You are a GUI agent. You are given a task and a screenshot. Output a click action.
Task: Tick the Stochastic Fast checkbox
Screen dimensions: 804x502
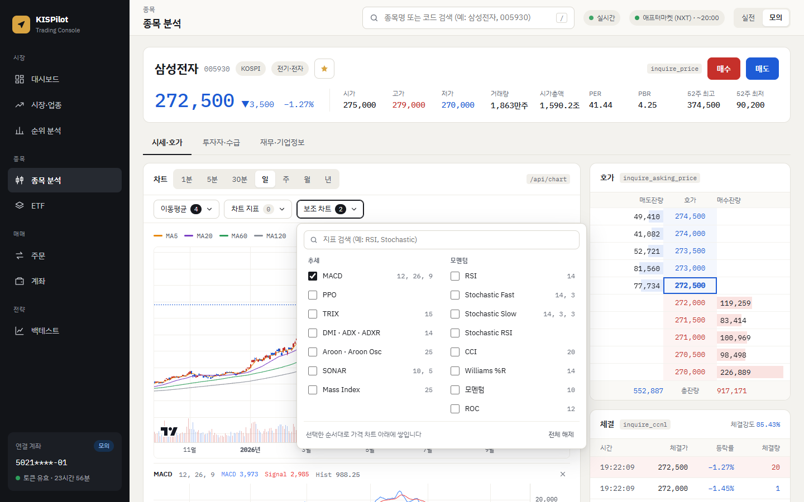[x=455, y=295]
